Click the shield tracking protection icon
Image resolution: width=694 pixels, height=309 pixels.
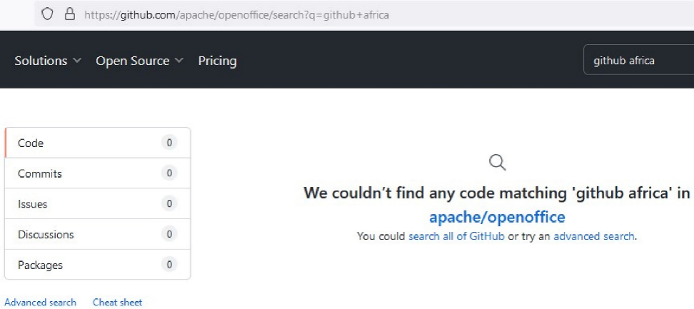click(x=48, y=14)
